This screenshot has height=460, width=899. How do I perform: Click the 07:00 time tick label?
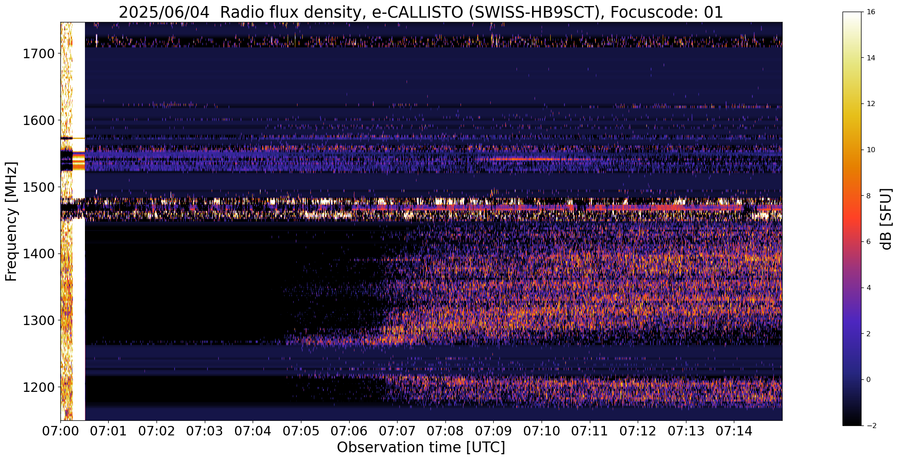(60, 431)
